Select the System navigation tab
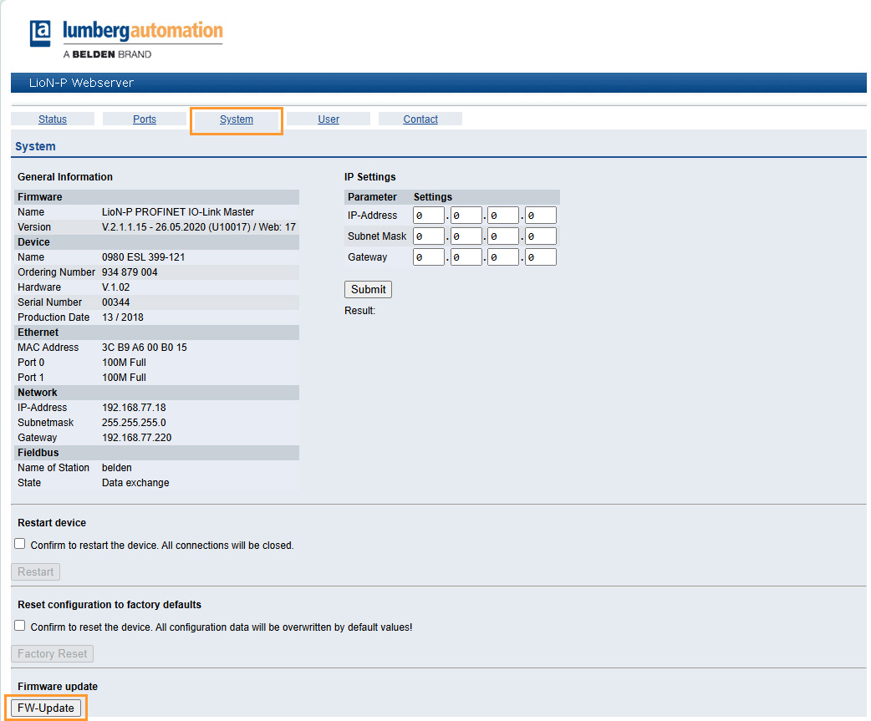Screen dimensions: 871x721 point(236,119)
